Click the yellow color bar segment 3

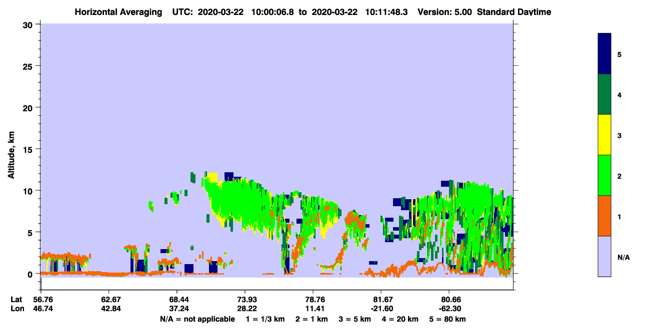[x=604, y=135]
